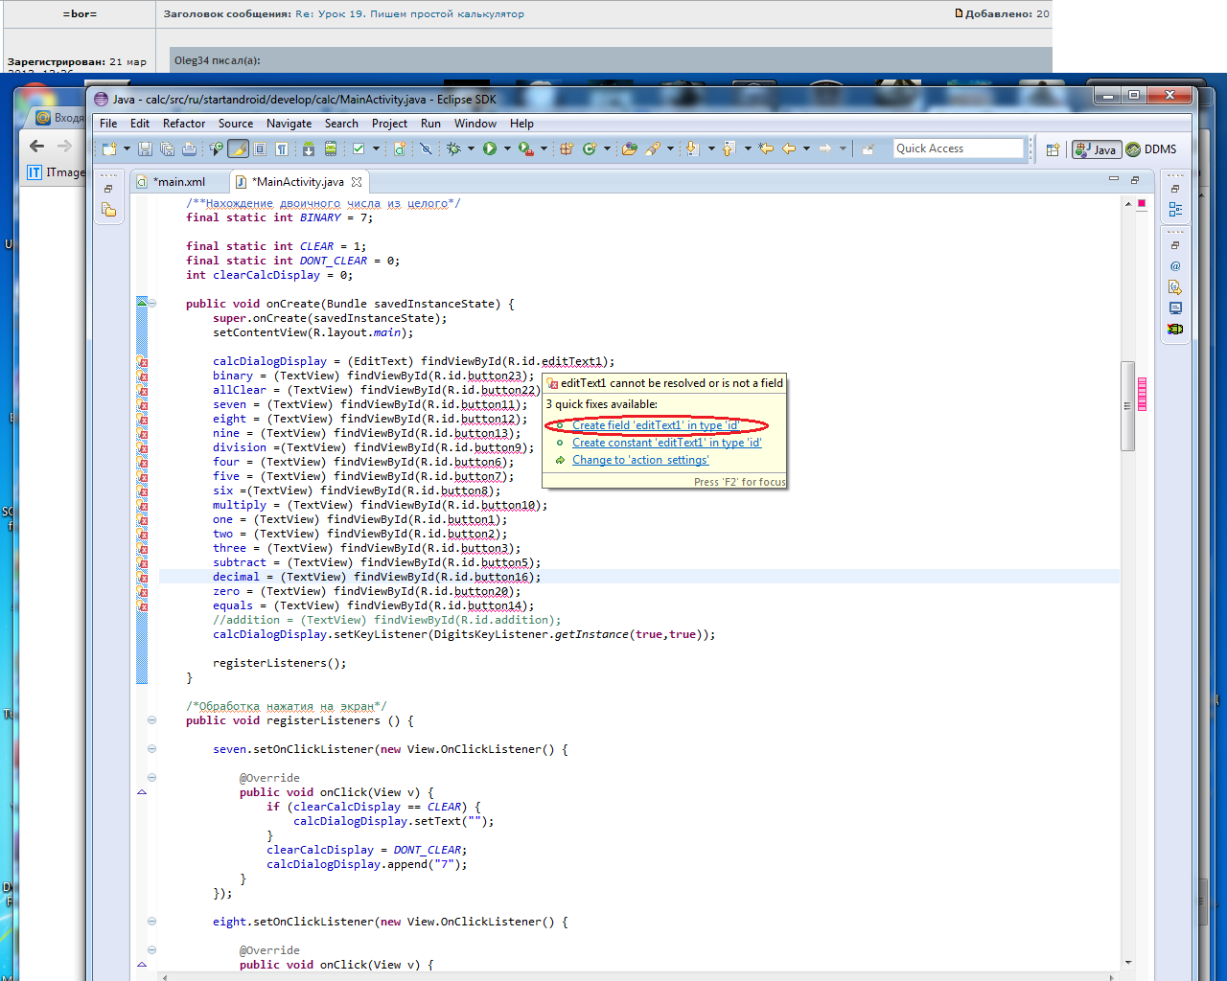Click the green Run button
Viewport: 1227px width, 981px height.
489,148
